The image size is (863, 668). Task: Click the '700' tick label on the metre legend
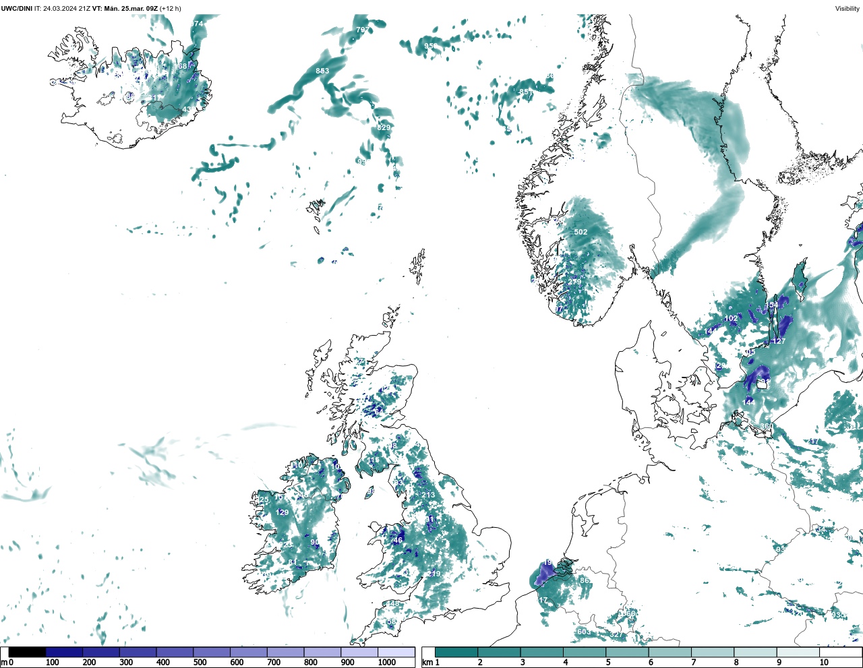(x=274, y=663)
